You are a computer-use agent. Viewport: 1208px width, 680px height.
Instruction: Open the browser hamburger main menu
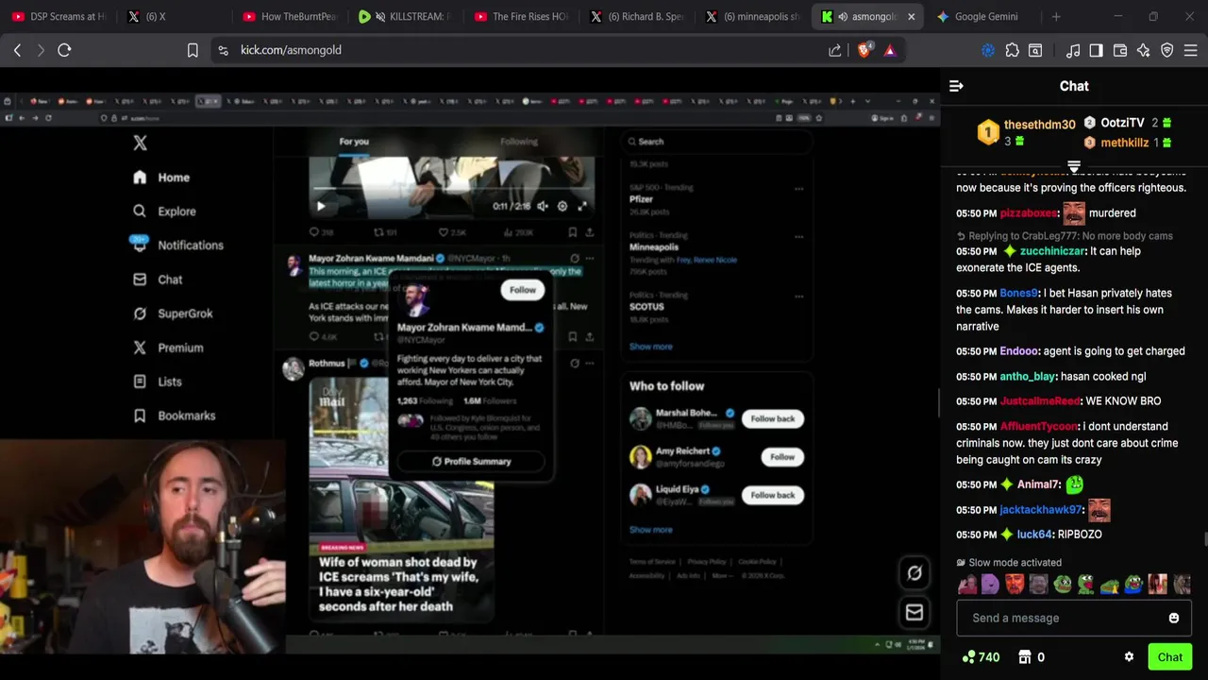click(x=1191, y=50)
